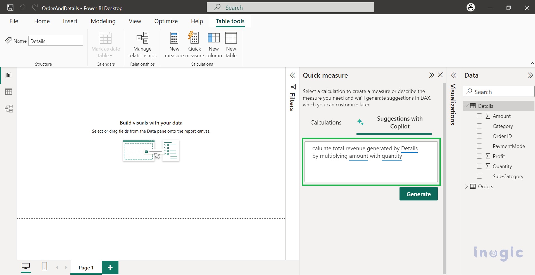The width and height of the screenshot is (535, 275).
Task: Add a new page with plus button
Action: coord(110,267)
